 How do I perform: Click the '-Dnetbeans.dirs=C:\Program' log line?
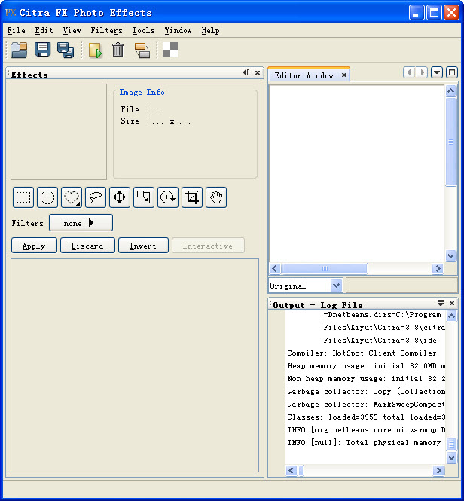click(x=382, y=315)
